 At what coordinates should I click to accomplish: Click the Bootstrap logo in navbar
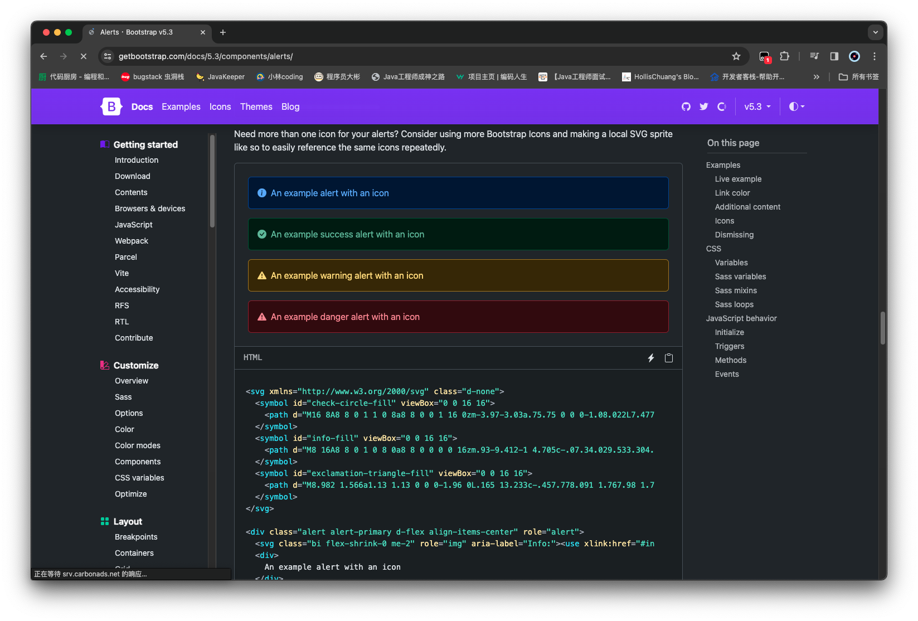tap(111, 106)
